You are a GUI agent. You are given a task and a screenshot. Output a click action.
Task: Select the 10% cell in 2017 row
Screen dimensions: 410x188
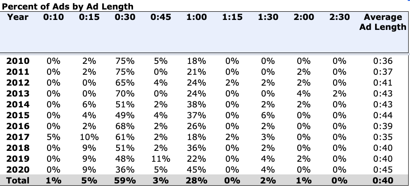pos(89,137)
